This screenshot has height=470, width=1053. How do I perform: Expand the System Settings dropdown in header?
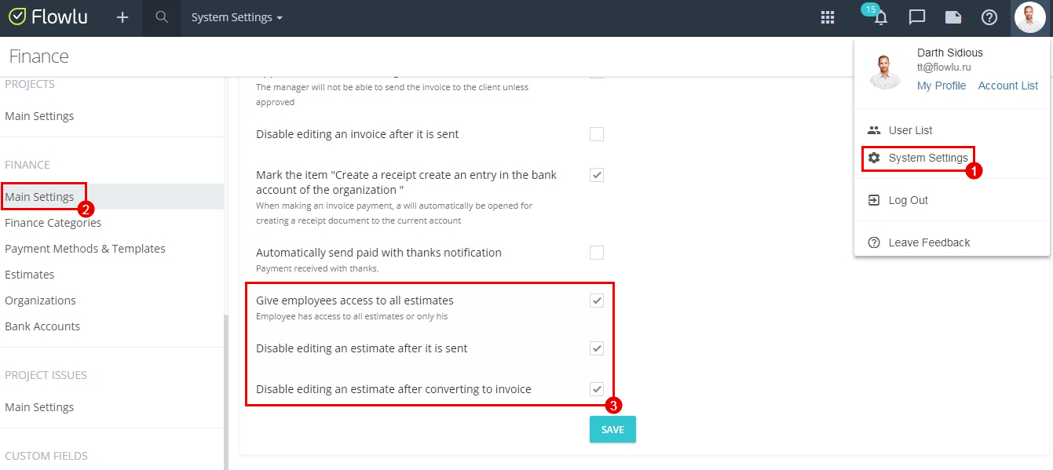[x=237, y=17]
